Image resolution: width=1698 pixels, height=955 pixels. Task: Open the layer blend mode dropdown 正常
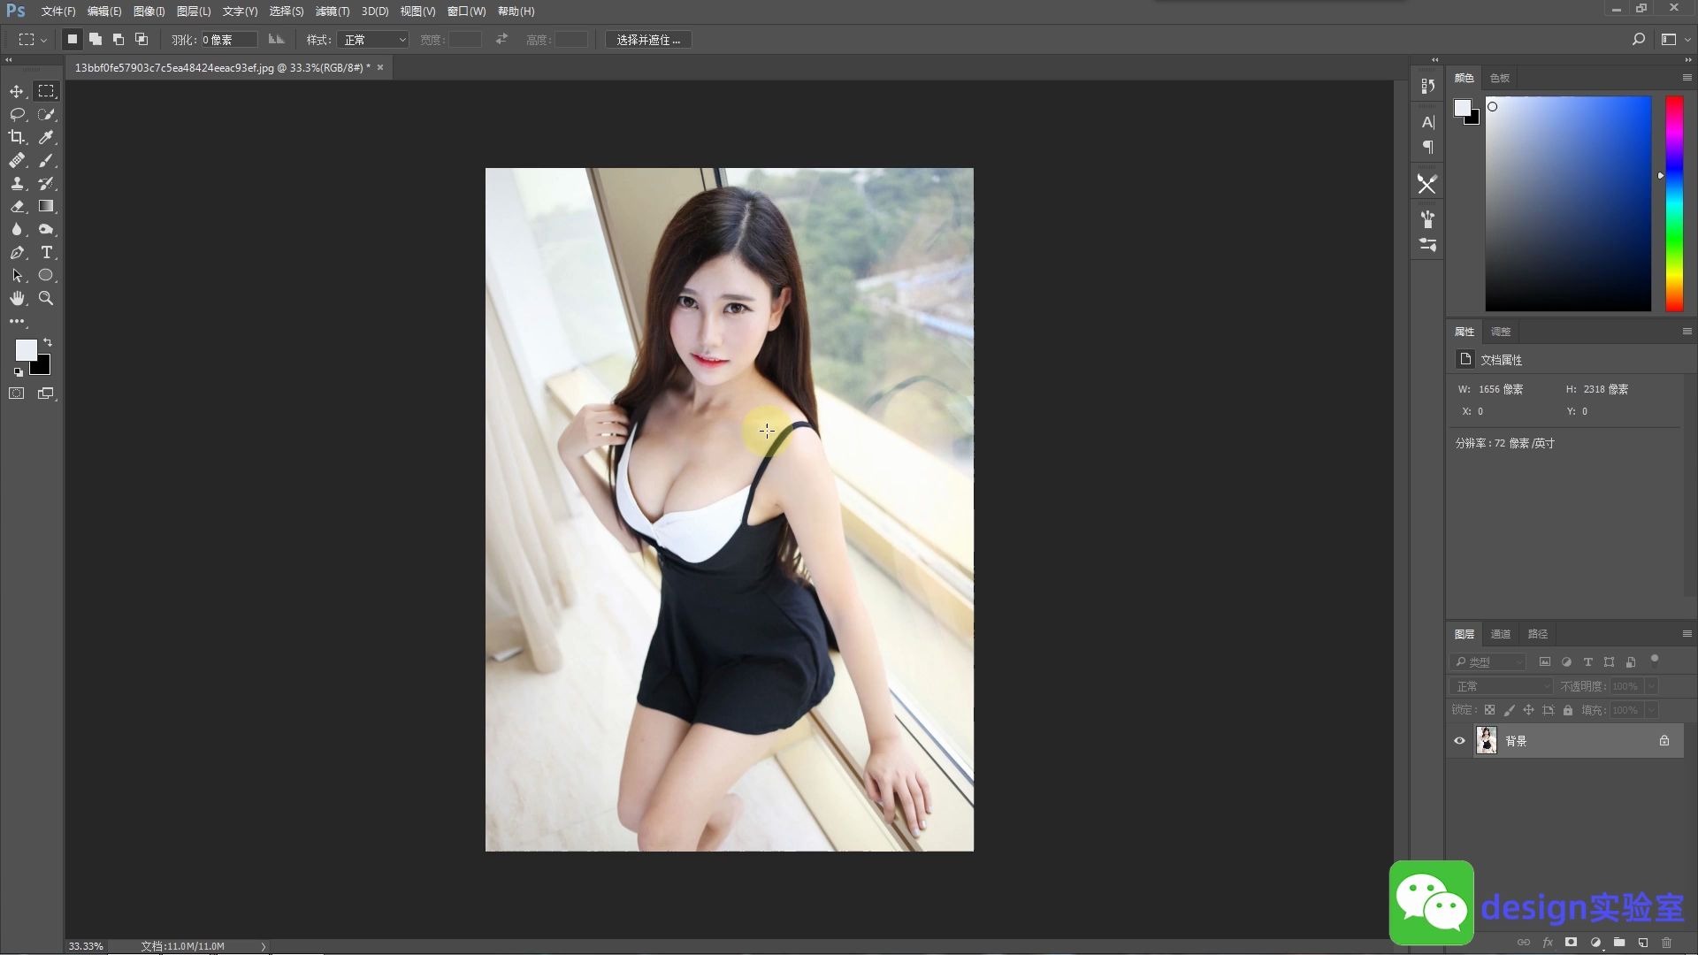coord(1501,686)
